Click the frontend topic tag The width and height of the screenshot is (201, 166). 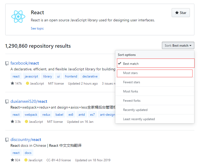click(71, 76)
